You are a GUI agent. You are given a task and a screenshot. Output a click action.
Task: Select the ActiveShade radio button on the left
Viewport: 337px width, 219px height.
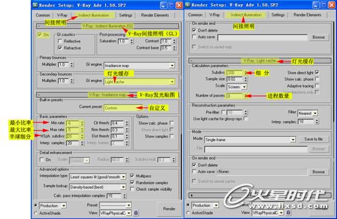pyautogui.click(x=36, y=213)
